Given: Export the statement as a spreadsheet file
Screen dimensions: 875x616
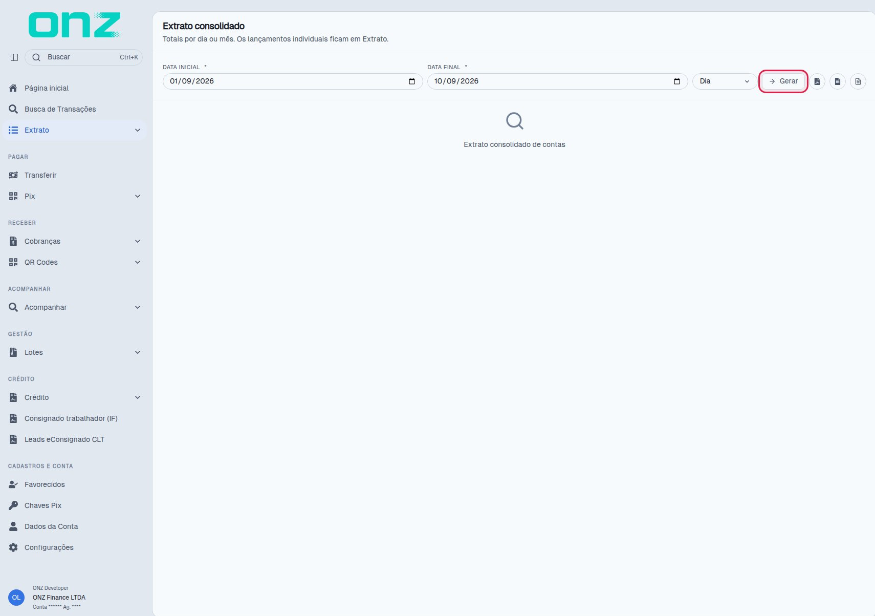Looking at the screenshot, I should click(x=838, y=81).
